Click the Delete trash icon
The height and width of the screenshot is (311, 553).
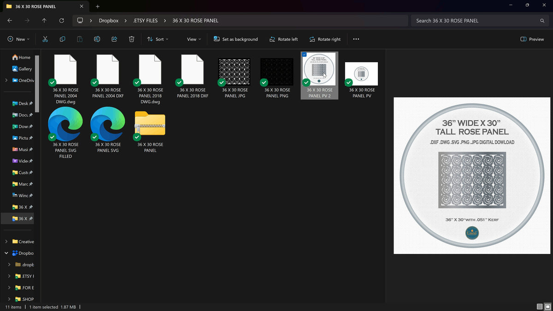(x=131, y=39)
